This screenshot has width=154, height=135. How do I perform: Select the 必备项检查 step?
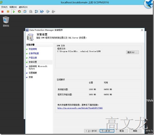(34, 53)
